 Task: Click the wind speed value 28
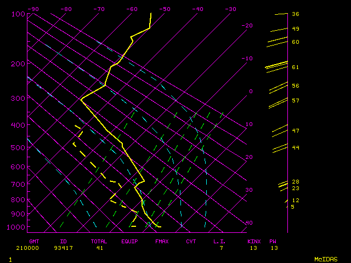295,182
